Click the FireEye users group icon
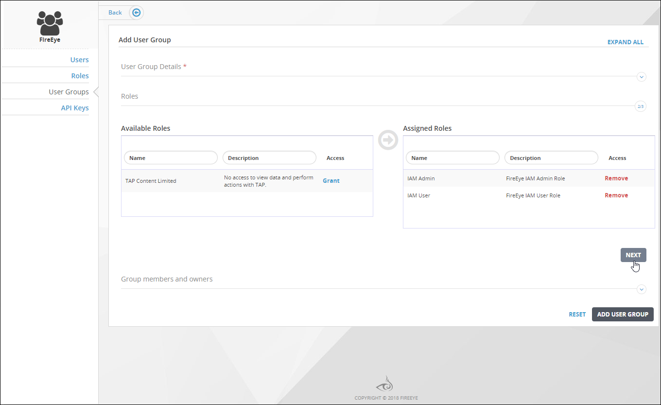This screenshot has height=405, width=661. [50, 22]
